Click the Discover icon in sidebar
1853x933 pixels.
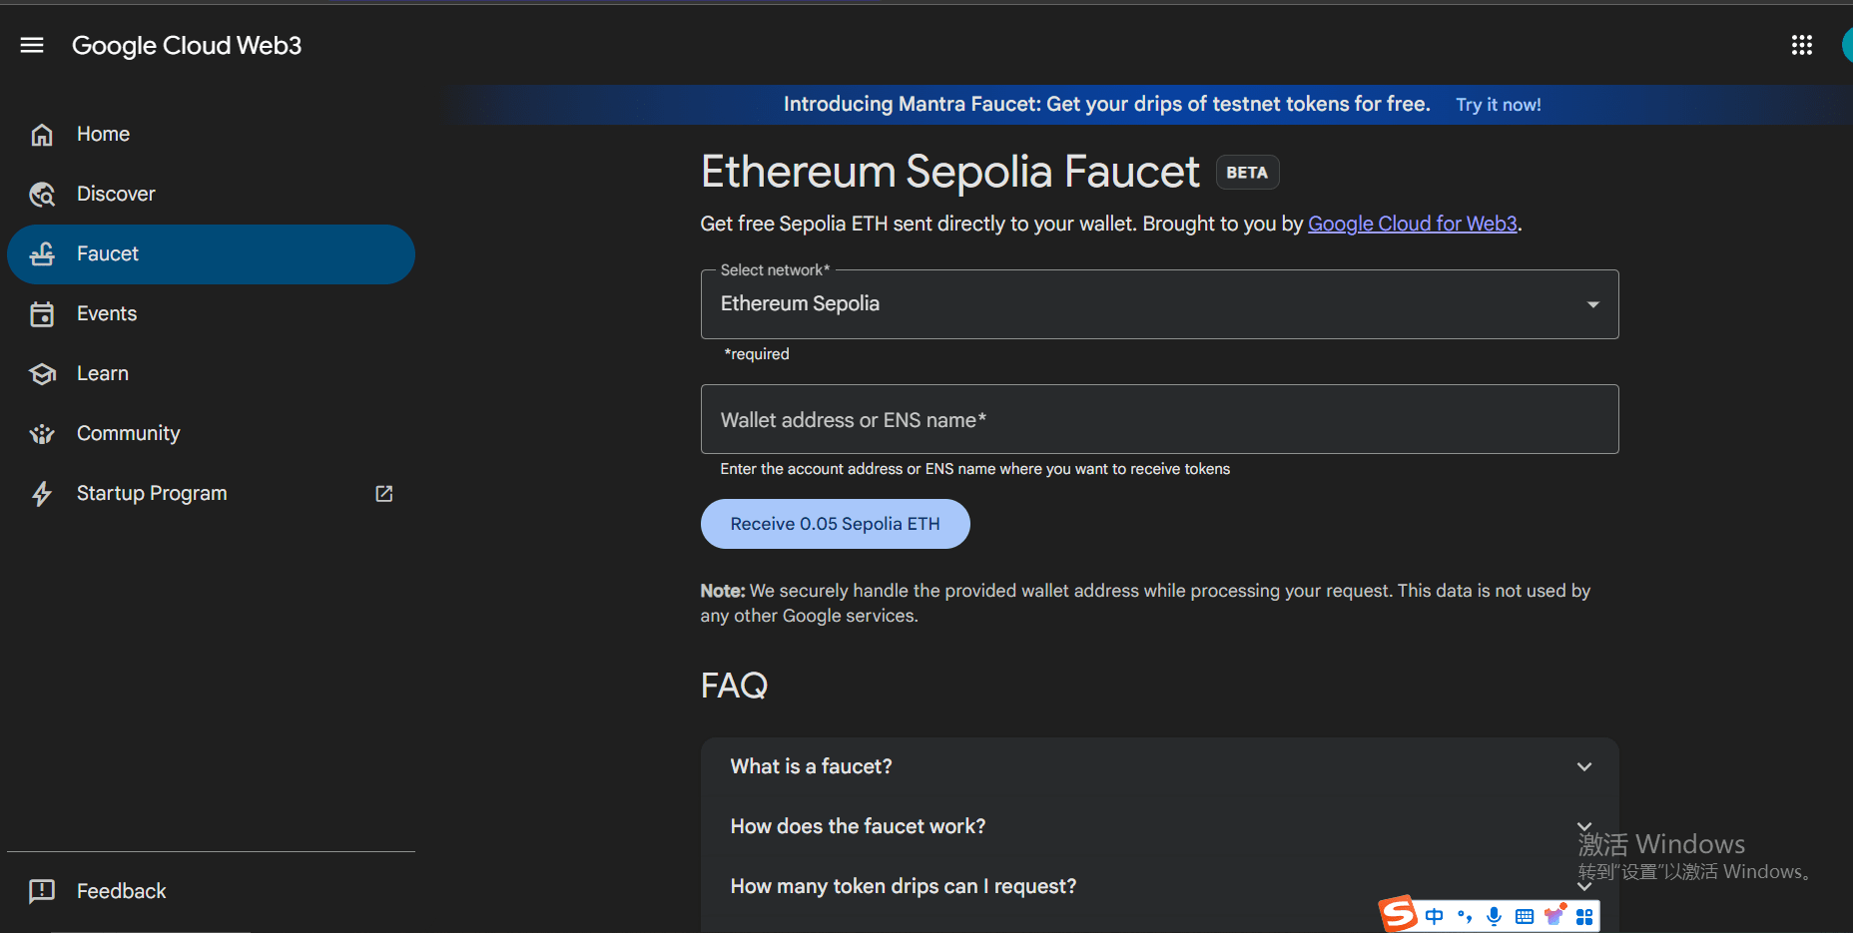pyautogui.click(x=42, y=195)
